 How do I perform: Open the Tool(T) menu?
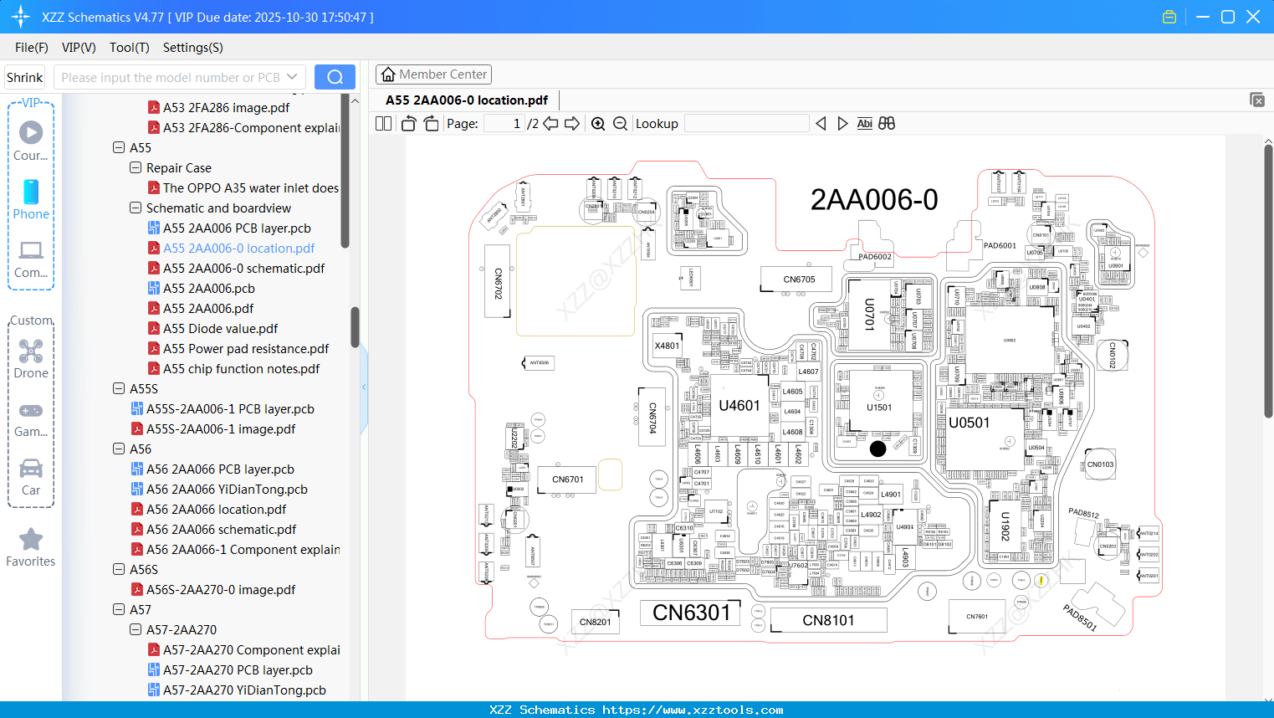pyautogui.click(x=129, y=48)
